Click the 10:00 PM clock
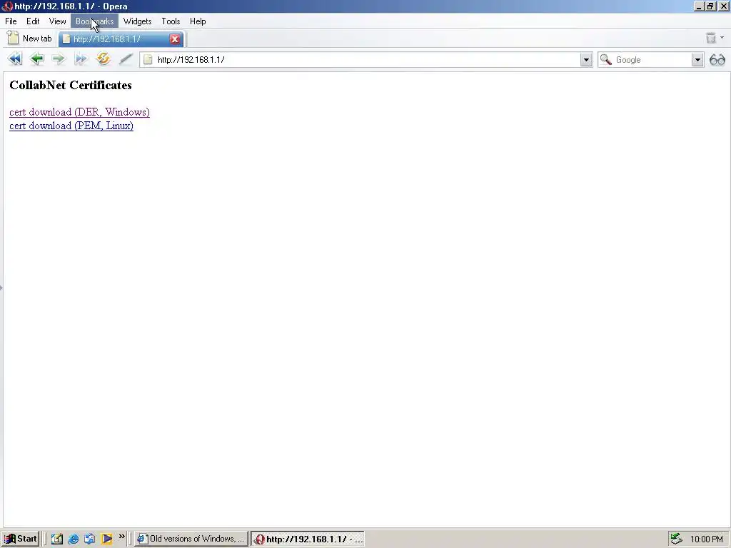 (706, 539)
